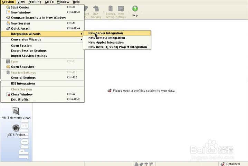Click the View Settings toolbar icon
This screenshot has width=248, height=166.
coord(121,9)
